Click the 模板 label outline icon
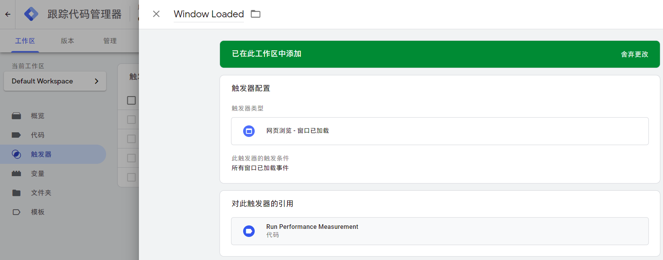Image resolution: width=663 pixels, height=260 pixels. [16, 212]
